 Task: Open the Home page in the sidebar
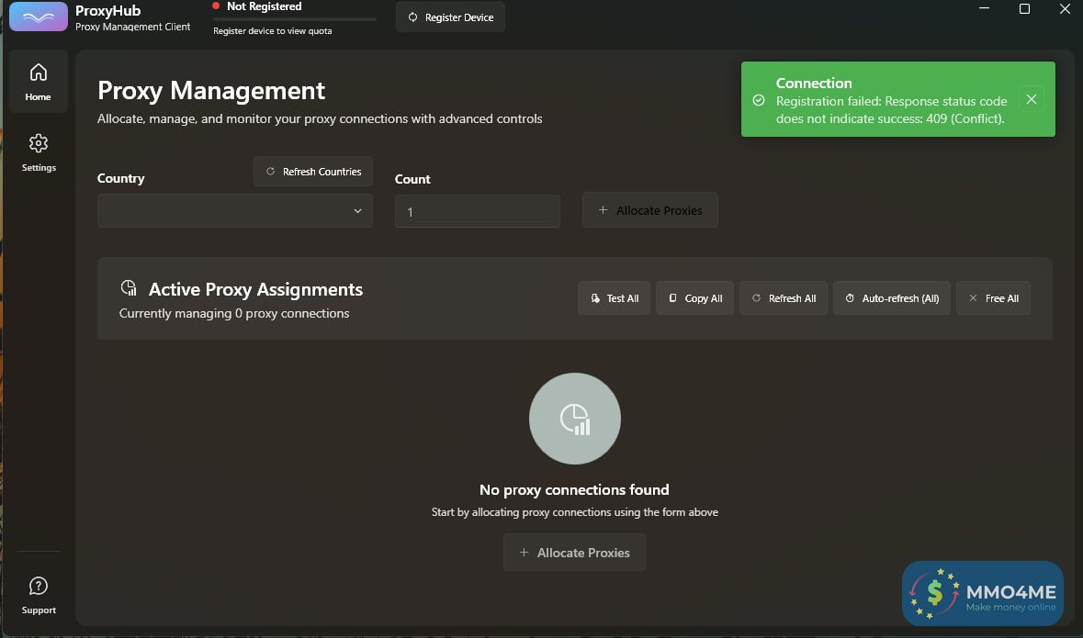pyautogui.click(x=38, y=82)
